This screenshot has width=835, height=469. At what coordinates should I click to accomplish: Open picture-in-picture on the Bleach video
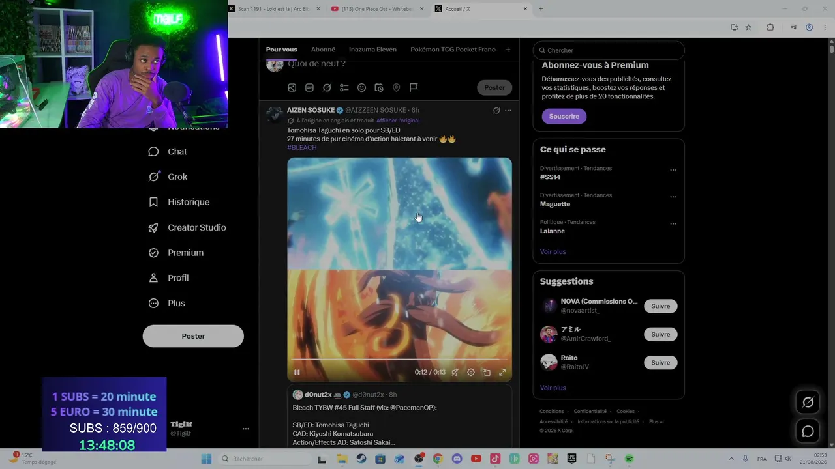click(x=487, y=373)
